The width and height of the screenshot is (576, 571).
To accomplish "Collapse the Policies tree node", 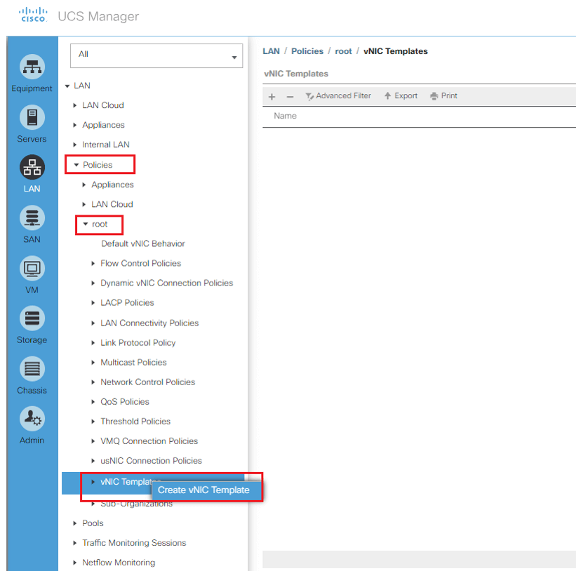I will point(76,165).
